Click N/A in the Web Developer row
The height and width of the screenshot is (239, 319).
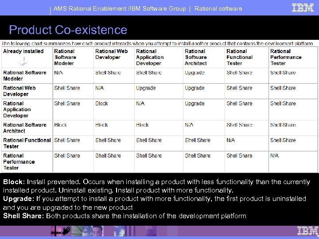[100, 88]
